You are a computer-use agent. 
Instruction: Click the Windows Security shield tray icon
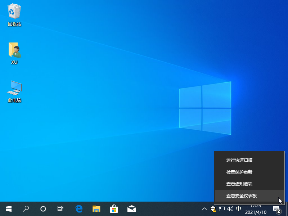tap(213, 209)
